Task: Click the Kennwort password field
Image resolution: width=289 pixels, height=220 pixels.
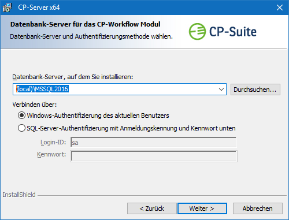Action: click(x=154, y=156)
